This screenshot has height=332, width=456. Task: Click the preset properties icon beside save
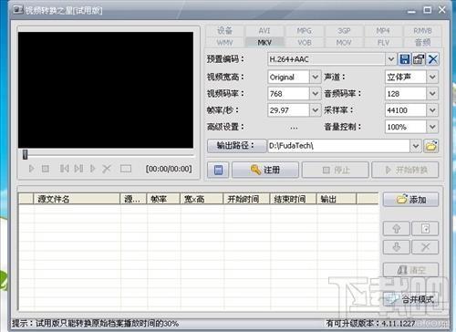(x=419, y=59)
